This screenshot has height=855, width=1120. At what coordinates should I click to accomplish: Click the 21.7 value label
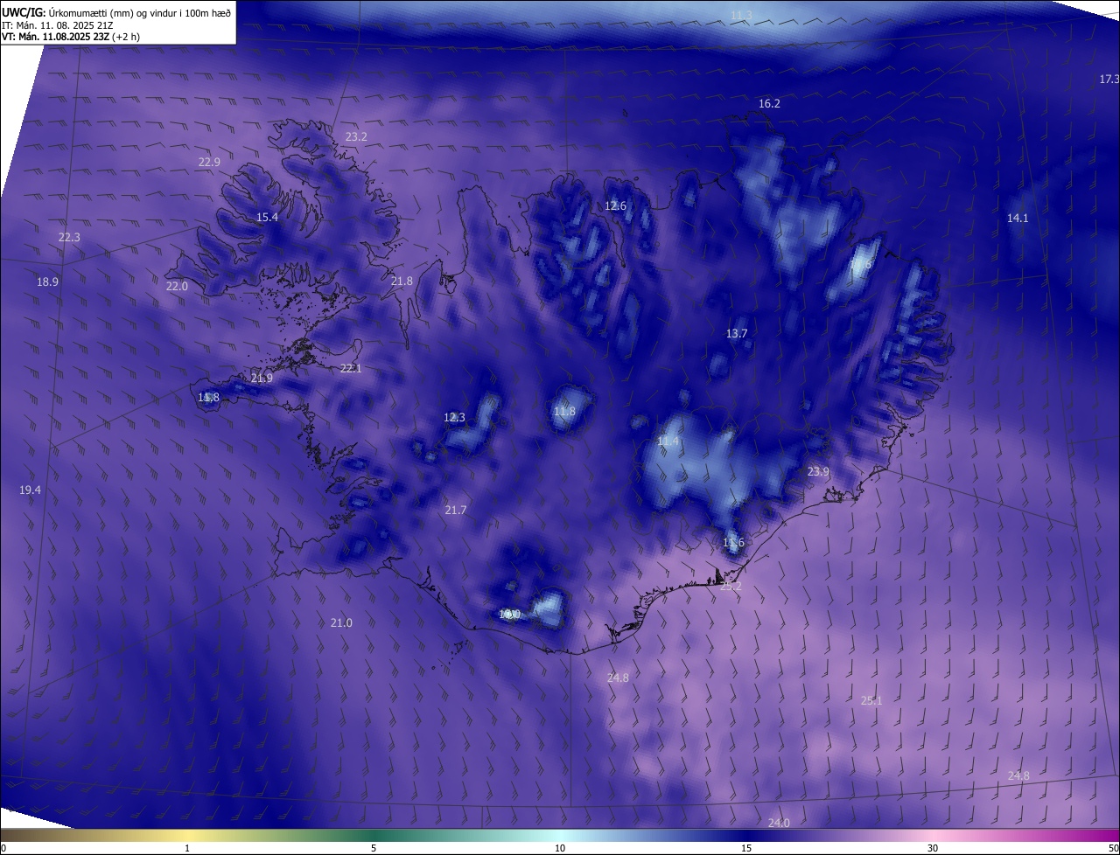pyautogui.click(x=456, y=510)
